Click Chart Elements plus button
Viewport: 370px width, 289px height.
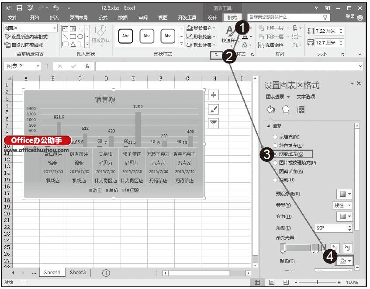tap(214, 95)
